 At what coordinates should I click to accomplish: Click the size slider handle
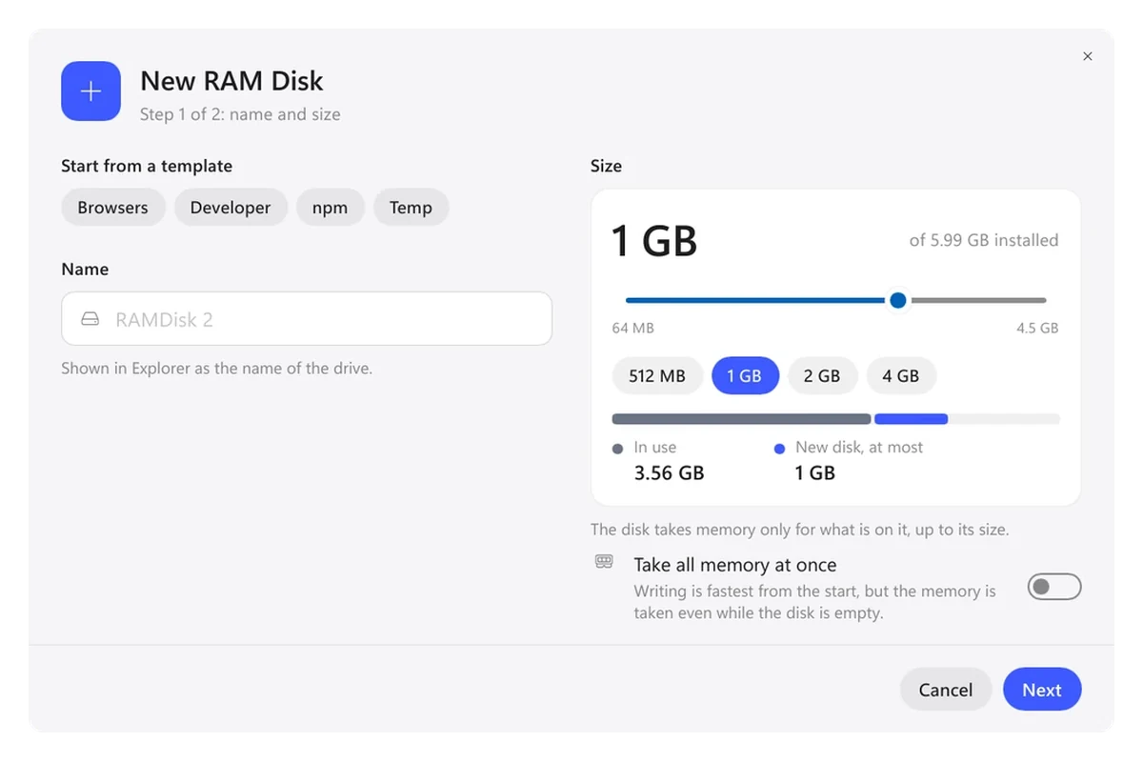(897, 301)
